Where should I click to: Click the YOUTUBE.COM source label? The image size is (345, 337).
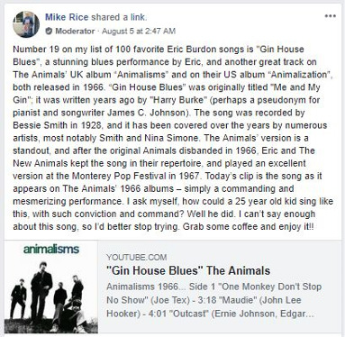pos(137,257)
